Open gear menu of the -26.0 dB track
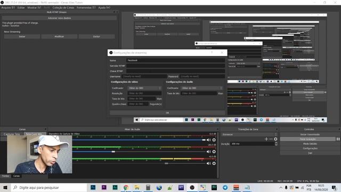Image resolution: width=341 pixels, height=192 pixels. click(x=214, y=151)
